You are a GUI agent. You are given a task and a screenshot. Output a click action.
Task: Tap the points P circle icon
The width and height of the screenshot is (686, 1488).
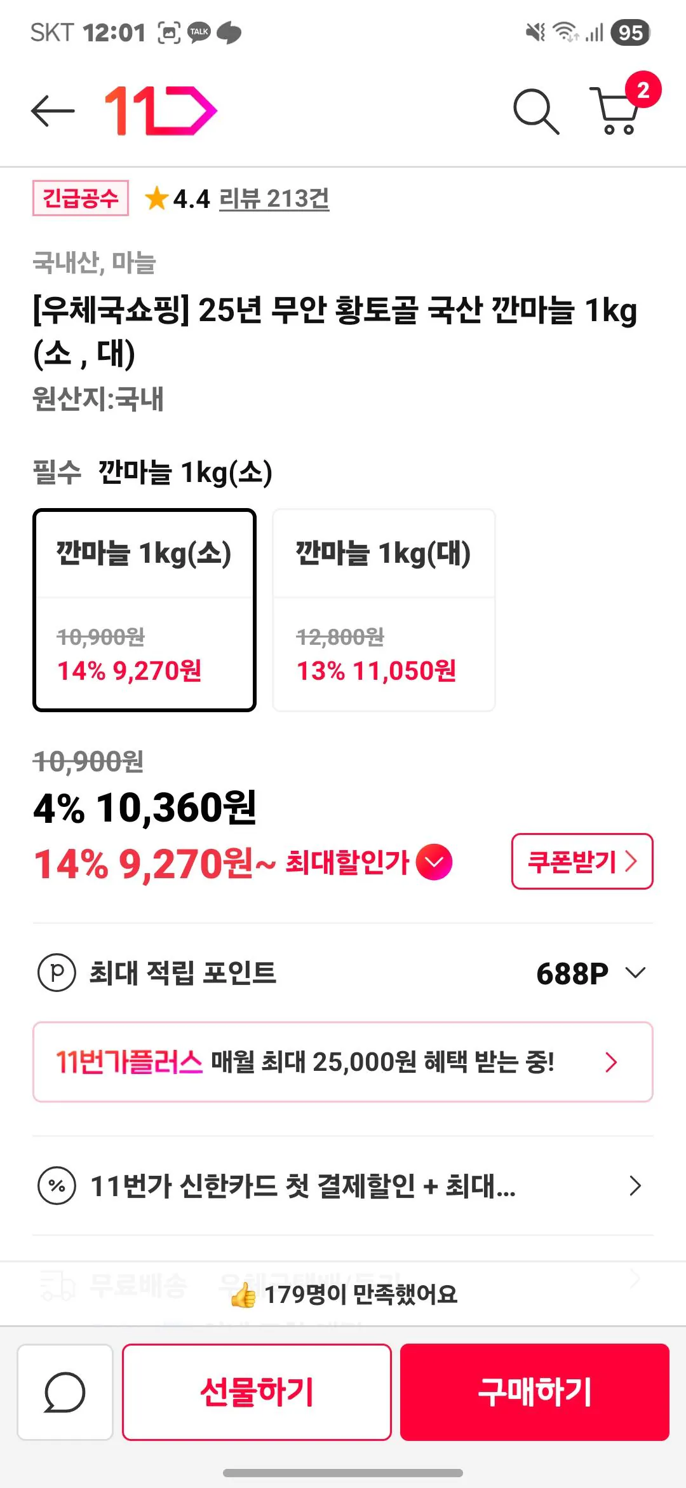57,973
